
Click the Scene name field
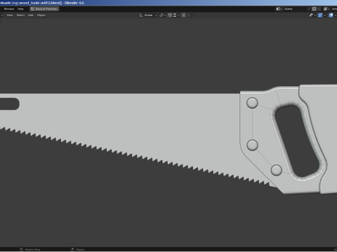[296, 9]
